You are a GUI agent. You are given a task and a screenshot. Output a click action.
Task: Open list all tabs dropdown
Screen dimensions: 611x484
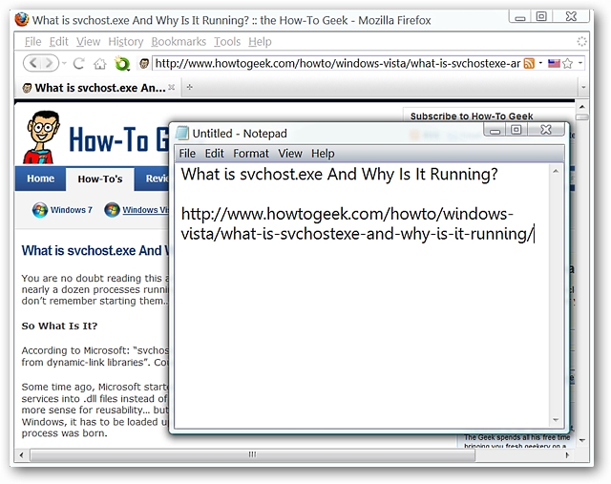[x=583, y=88]
